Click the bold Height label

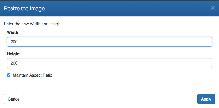click(x=13, y=54)
